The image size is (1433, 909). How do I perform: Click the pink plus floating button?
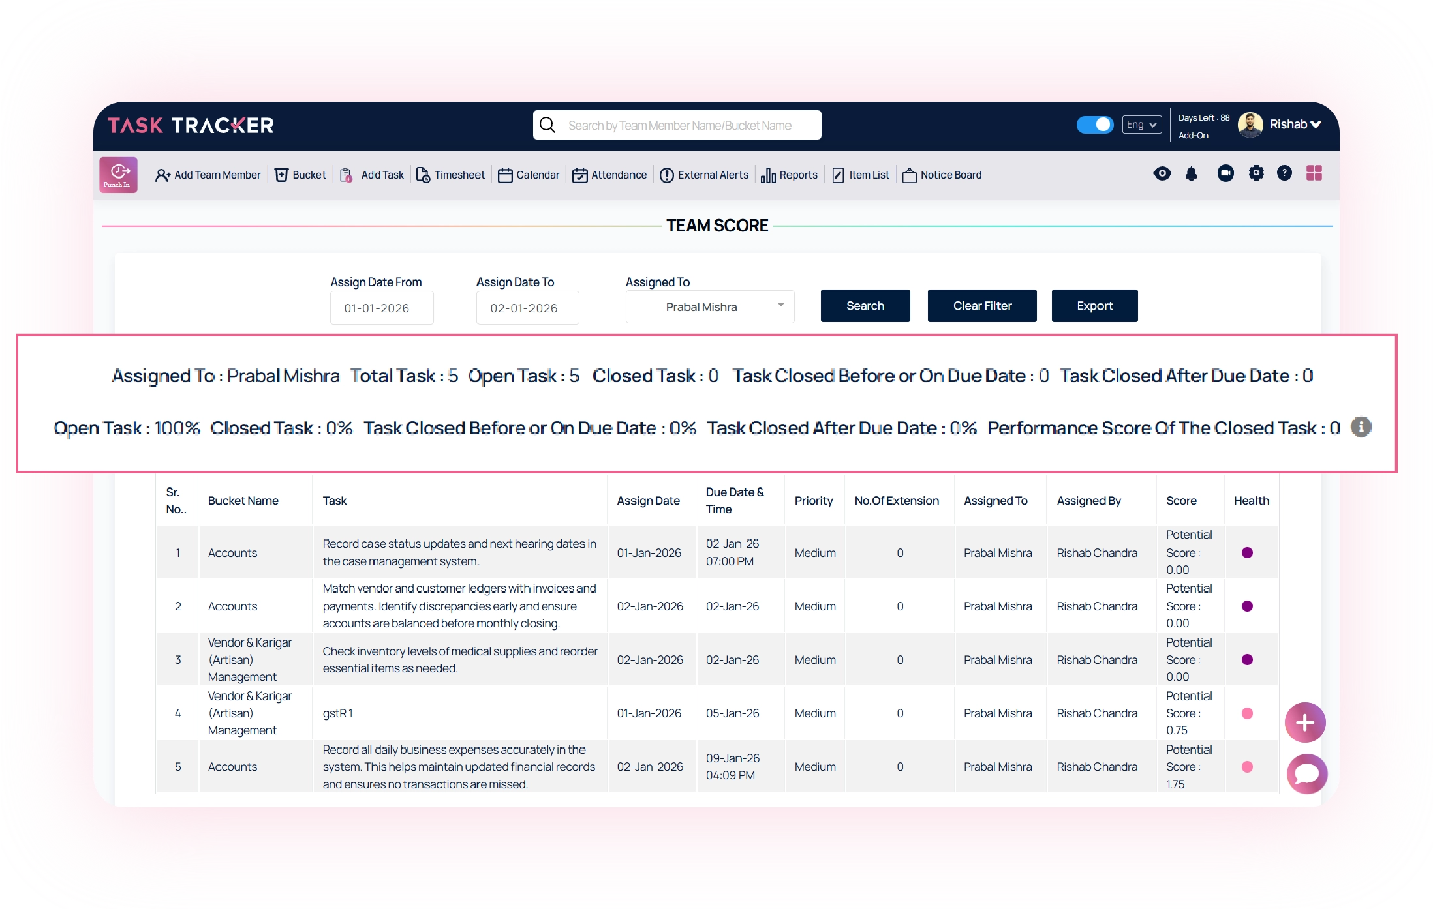click(1304, 723)
